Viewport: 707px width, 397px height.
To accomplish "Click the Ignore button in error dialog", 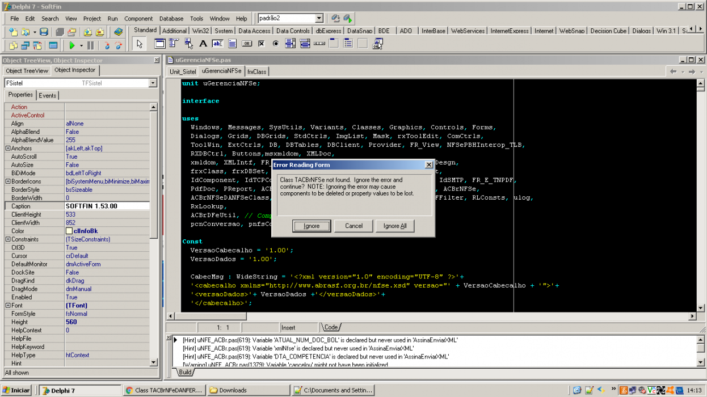I will click(312, 226).
